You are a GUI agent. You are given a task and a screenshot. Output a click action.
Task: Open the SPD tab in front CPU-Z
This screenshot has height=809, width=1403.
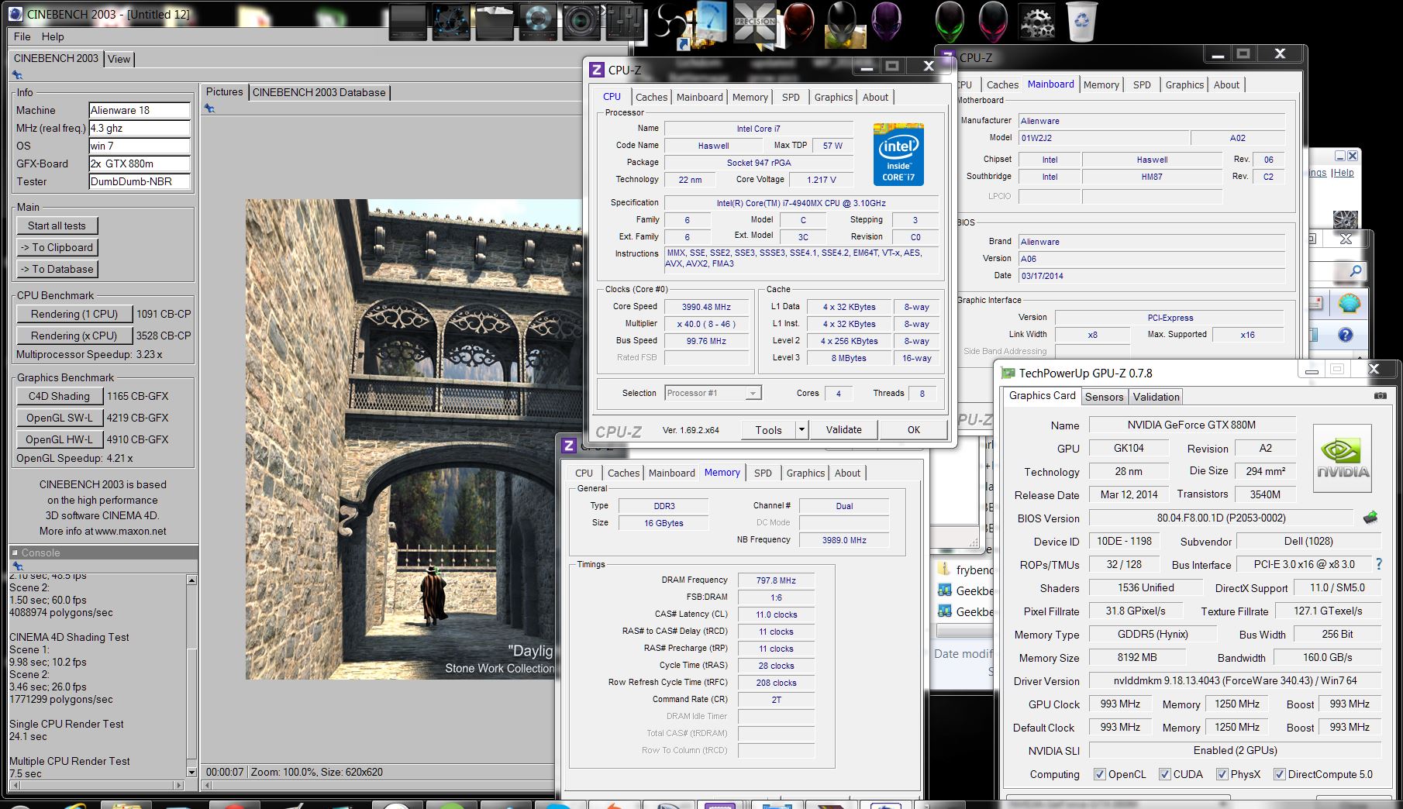coord(791,97)
